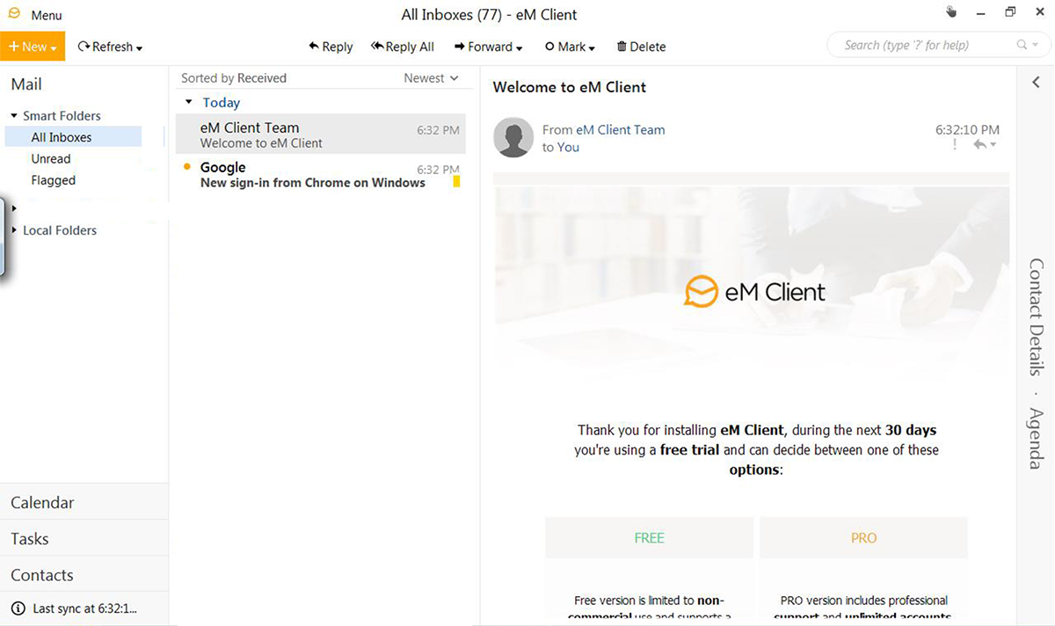Open the Menu at top left

coord(35,15)
